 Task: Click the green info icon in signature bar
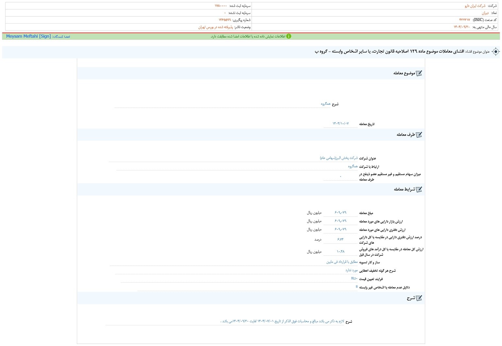coord(289,36)
